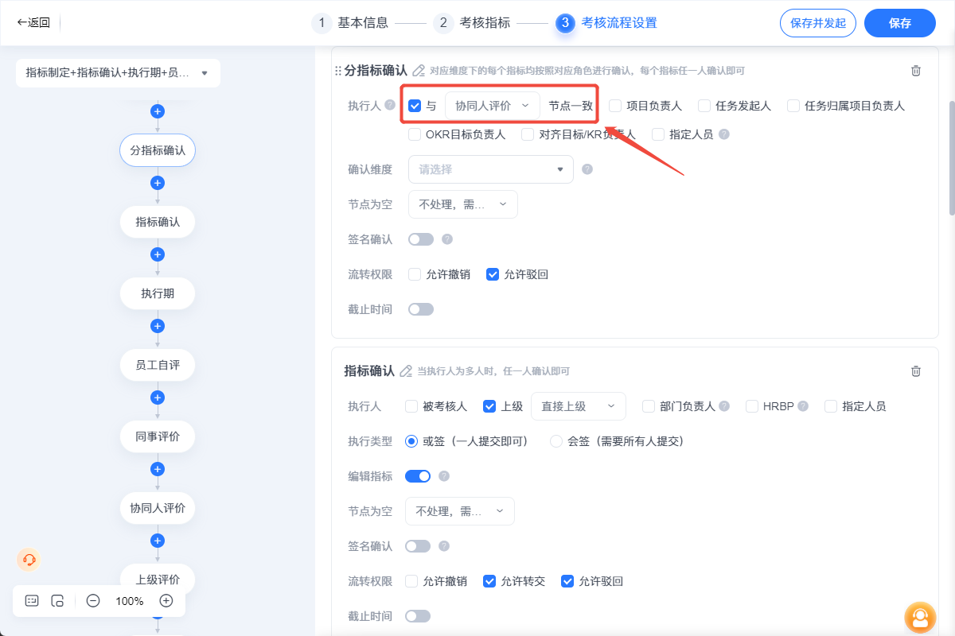955x636 pixels.
Task: Zoom in the flow canvas with the plus icon
Action: click(166, 601)
